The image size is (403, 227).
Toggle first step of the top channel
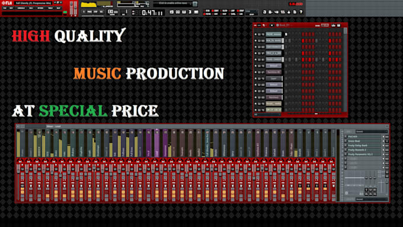(x=286, y=34)
